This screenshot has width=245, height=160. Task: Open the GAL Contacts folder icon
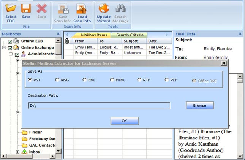coord(25,146)
